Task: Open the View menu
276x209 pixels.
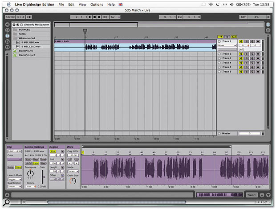Action: (82, 4)
